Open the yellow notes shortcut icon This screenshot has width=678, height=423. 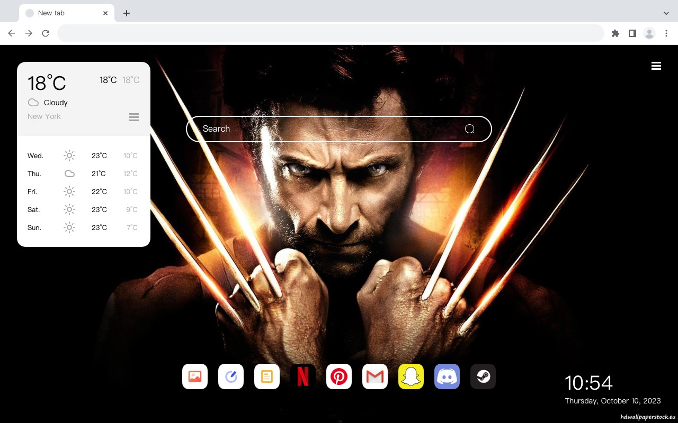[x=267, y=376]
